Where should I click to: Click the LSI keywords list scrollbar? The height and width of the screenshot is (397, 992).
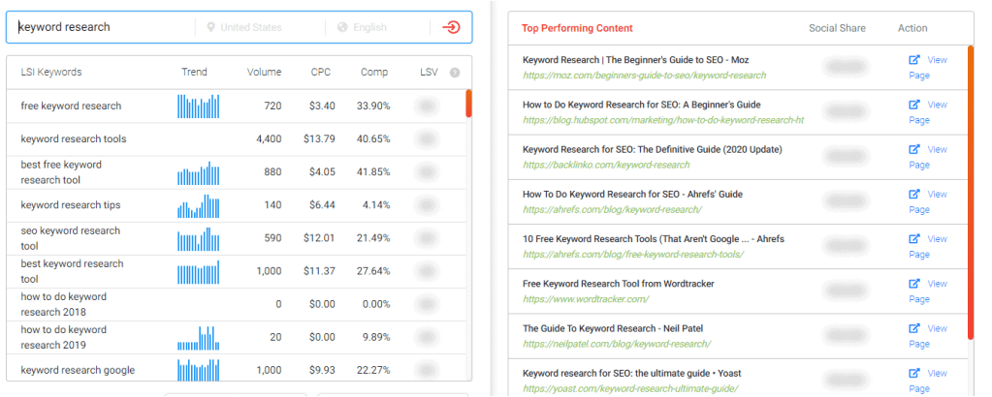[469, 104]
